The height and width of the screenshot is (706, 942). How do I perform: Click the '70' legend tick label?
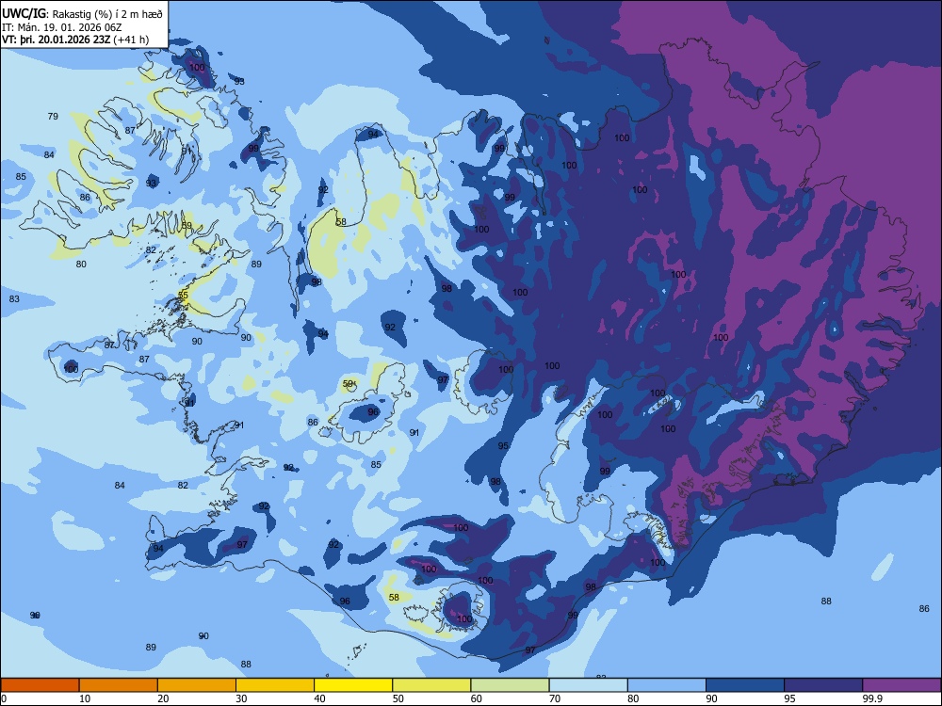(x=555, y=698)
